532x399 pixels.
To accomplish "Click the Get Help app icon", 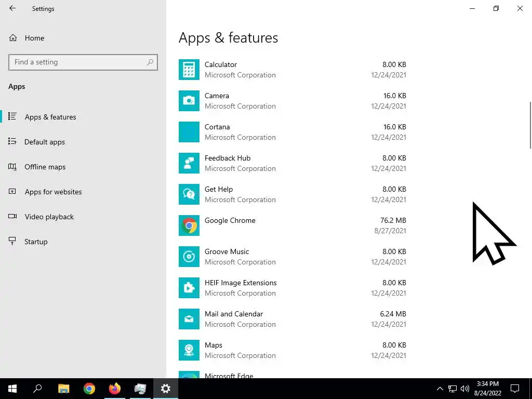I will point(189,194).
